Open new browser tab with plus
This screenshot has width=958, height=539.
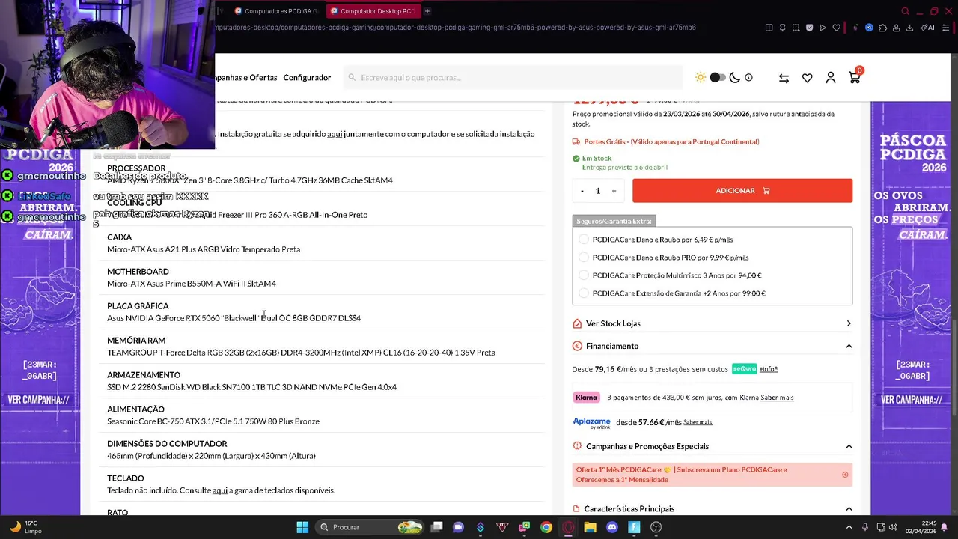tap(427, 11)
